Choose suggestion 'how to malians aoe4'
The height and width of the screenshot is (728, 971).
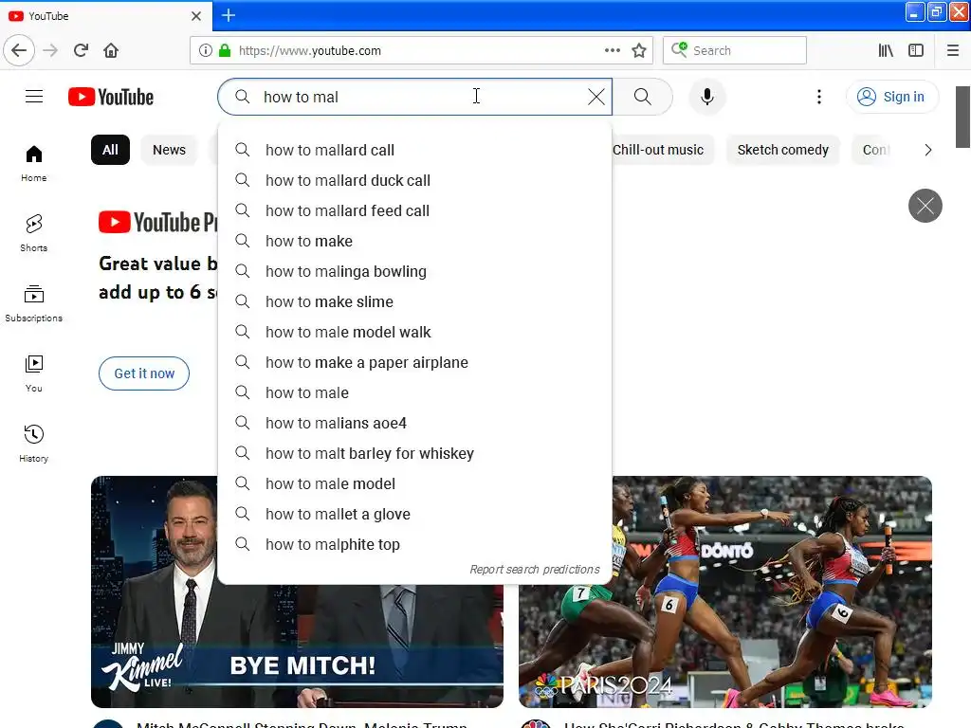coord(415,423)
